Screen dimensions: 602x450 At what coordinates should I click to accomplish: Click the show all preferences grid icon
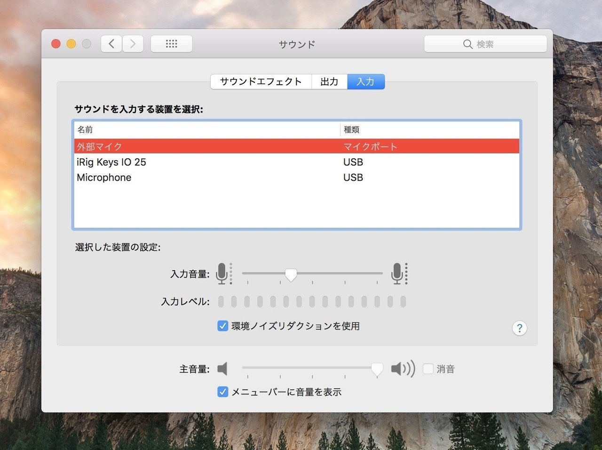click(171, 43)
